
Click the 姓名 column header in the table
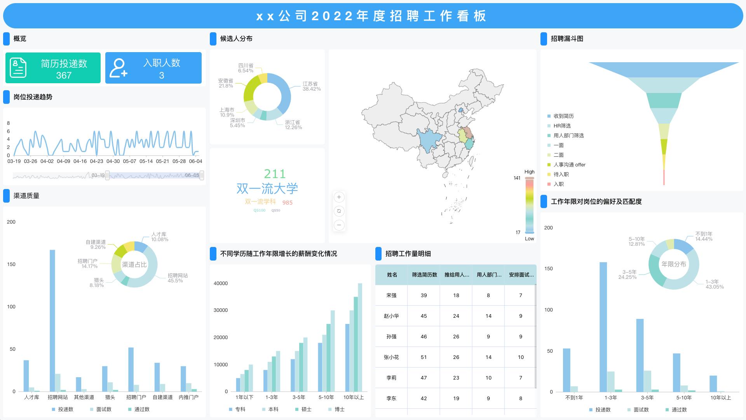pos(391,275)
